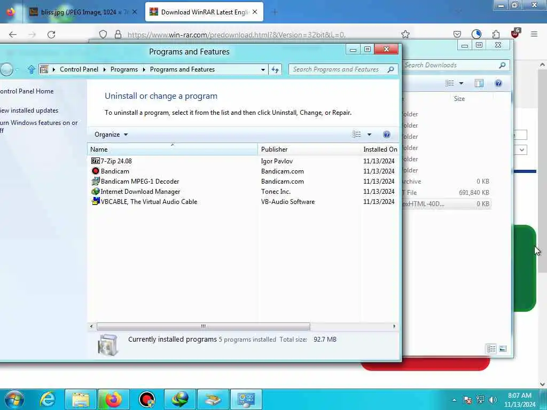Open the dropdown on the web page right edge
This screenshot has height=410, width=547.
tap(521, 150)
